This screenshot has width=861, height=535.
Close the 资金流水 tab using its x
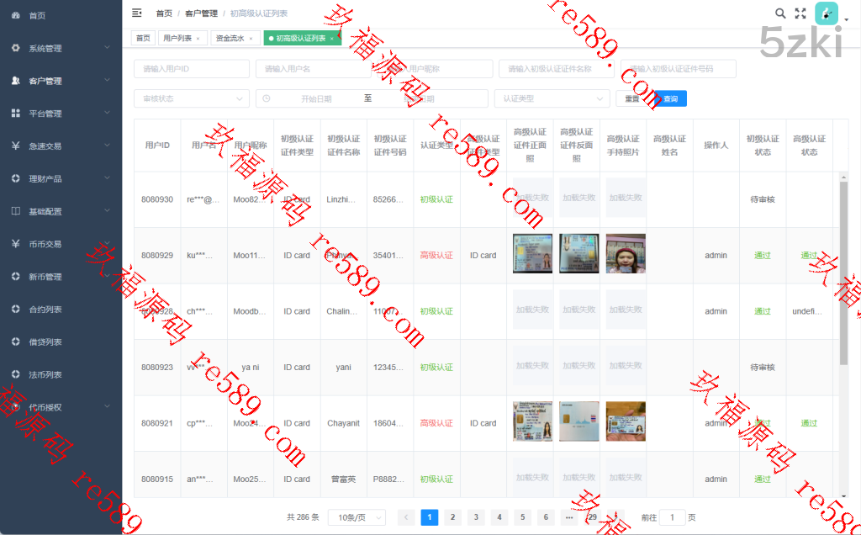251,39
